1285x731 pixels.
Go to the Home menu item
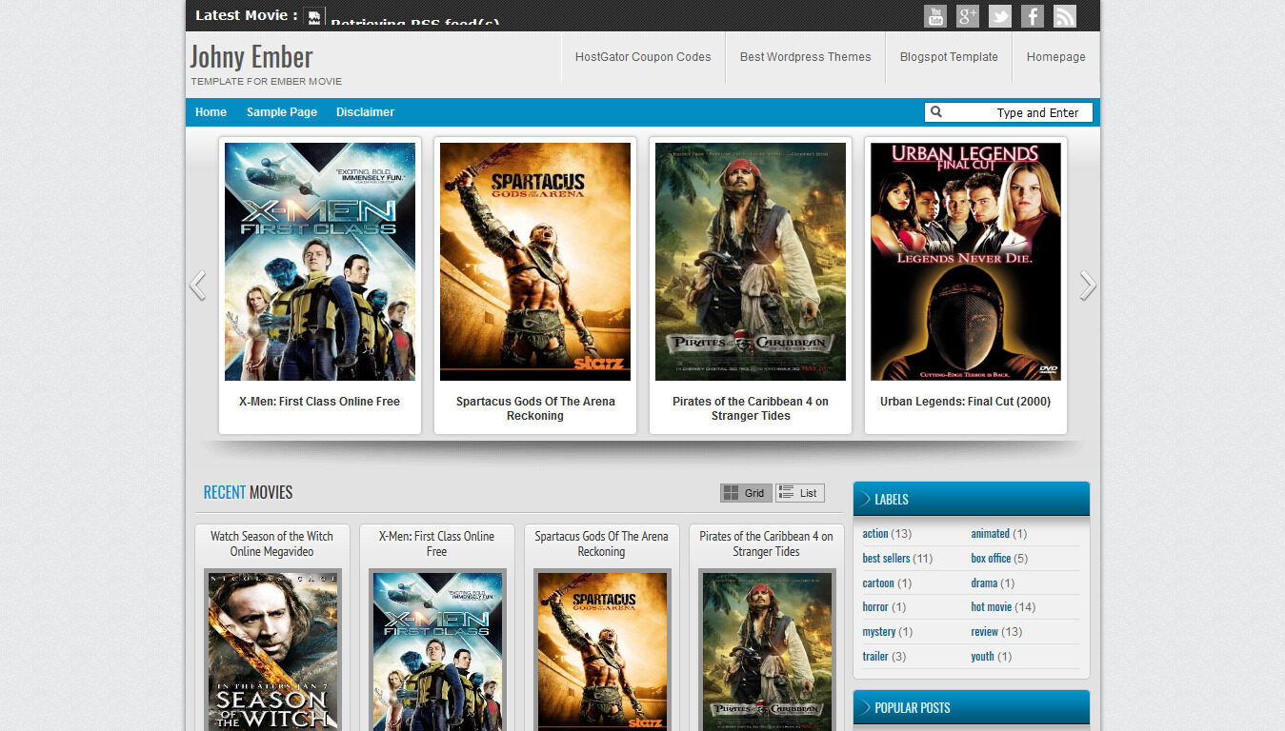pos(211,112)
